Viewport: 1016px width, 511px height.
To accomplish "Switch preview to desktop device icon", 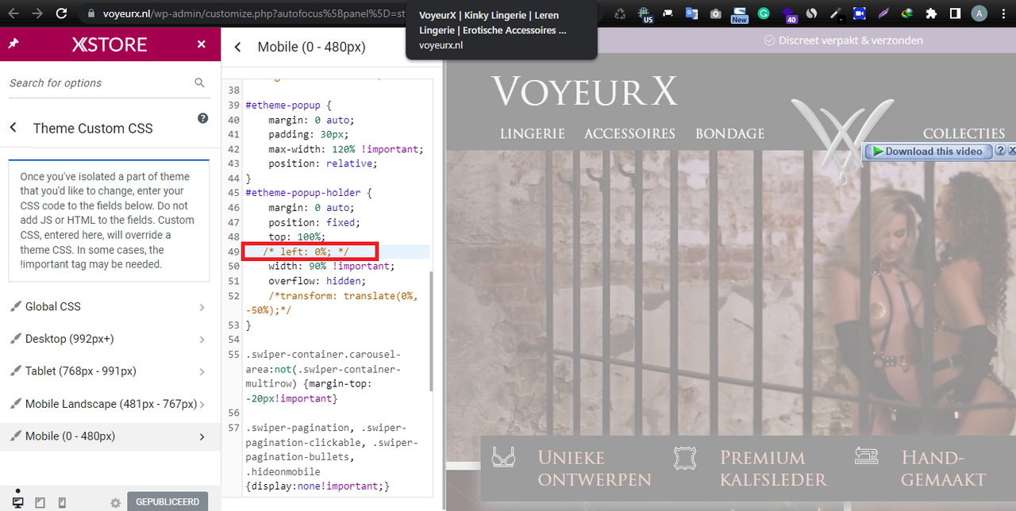I will (x=17, y=502).
